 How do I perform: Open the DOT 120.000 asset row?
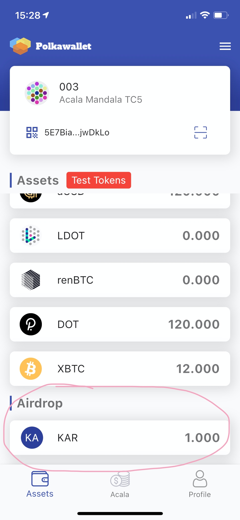coord(120,324)
